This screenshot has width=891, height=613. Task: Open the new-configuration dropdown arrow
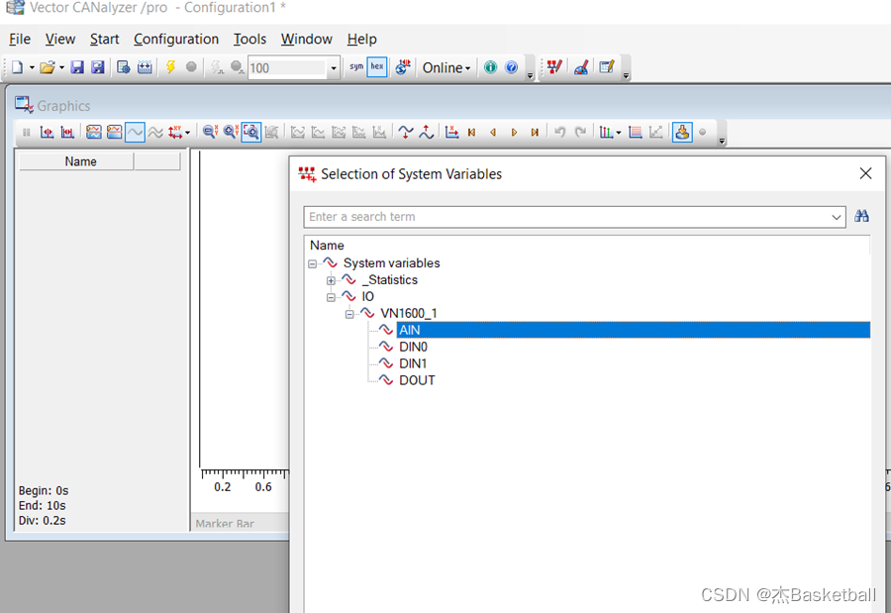tap(32, 67)
